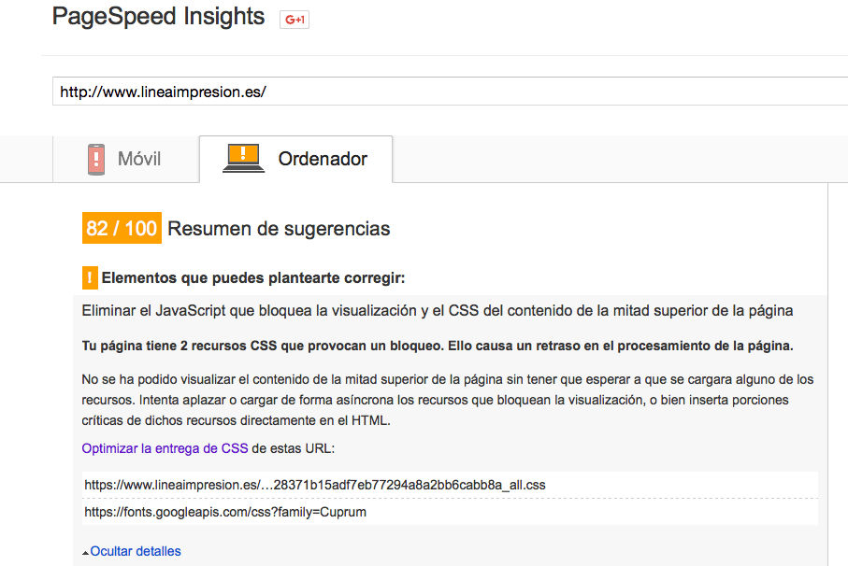Click the G+1 share button
The height and width of the screenshot is (566, 848).
[295, 20]
